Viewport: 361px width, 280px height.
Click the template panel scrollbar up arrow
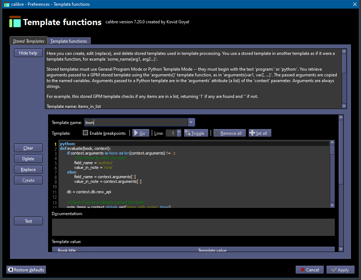341,117
